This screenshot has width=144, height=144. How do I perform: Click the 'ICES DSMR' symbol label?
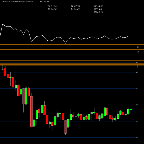pyautogui.click(x=44, y=2)
